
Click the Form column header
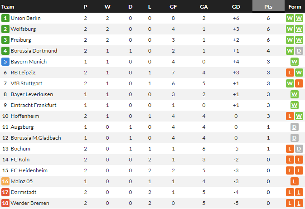295,7
